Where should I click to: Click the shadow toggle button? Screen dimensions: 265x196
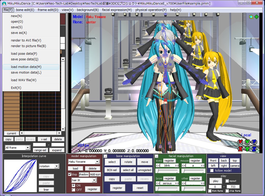tap(84, 174)
